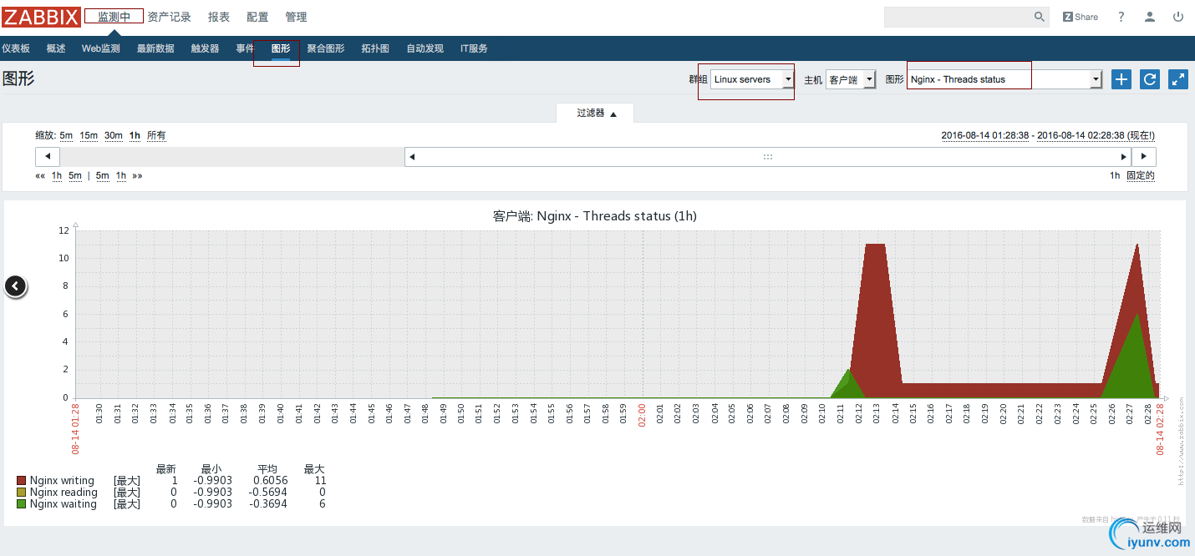Click the logout power icon
The height and width of the screenshot is (556, 1195).
1178,17
